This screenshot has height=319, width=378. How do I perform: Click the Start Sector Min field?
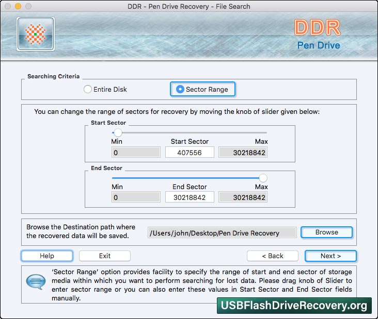tap(136, 153)
